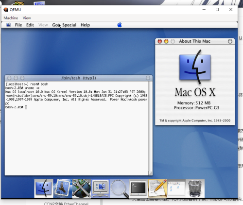Open the QEMU Machine menu
This screenshot has height=205, width=243.
coord(11,18)
